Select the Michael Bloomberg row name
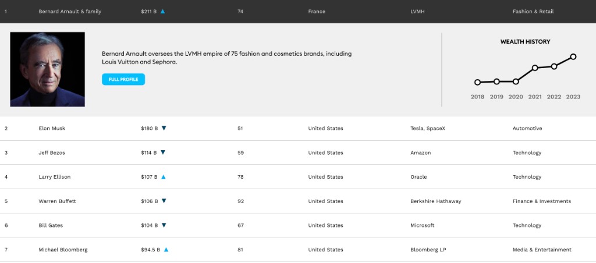 point(63,250)
